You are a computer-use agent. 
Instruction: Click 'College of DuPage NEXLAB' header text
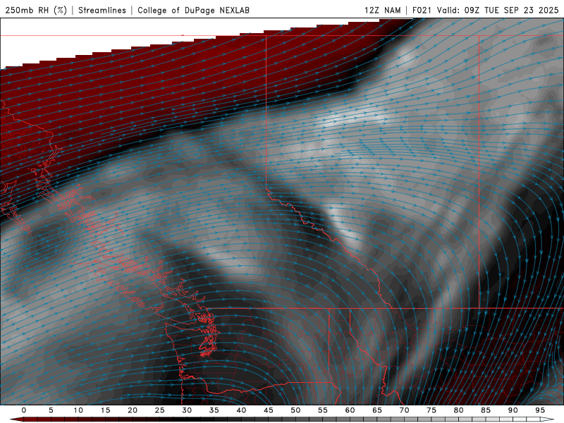[193, 10]
